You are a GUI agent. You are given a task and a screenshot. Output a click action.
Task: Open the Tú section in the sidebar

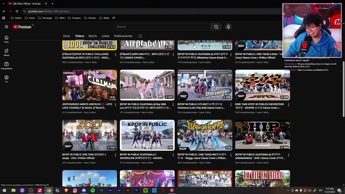[x=6, y=79]
